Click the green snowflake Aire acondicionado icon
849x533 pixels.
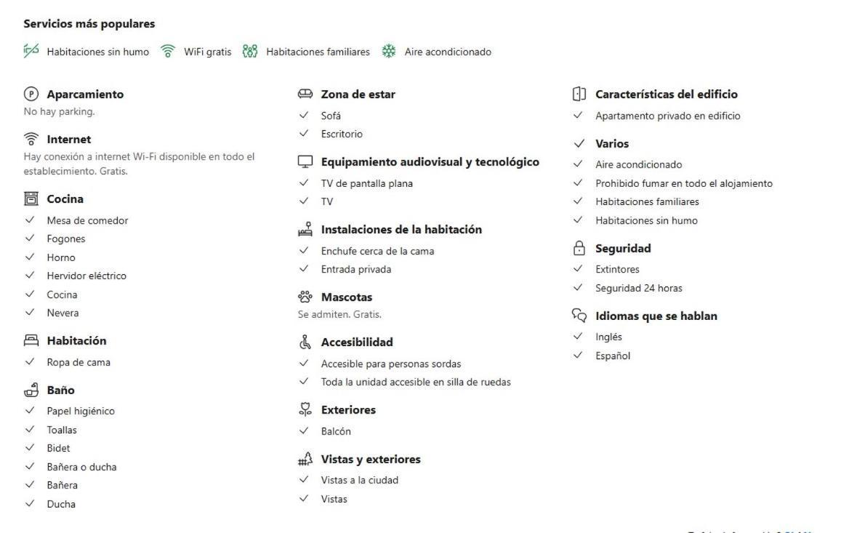tap(389, 52)
